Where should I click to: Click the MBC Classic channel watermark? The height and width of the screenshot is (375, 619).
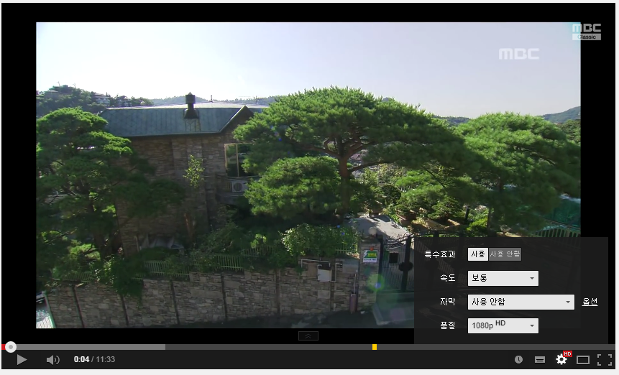click(587, 32)
